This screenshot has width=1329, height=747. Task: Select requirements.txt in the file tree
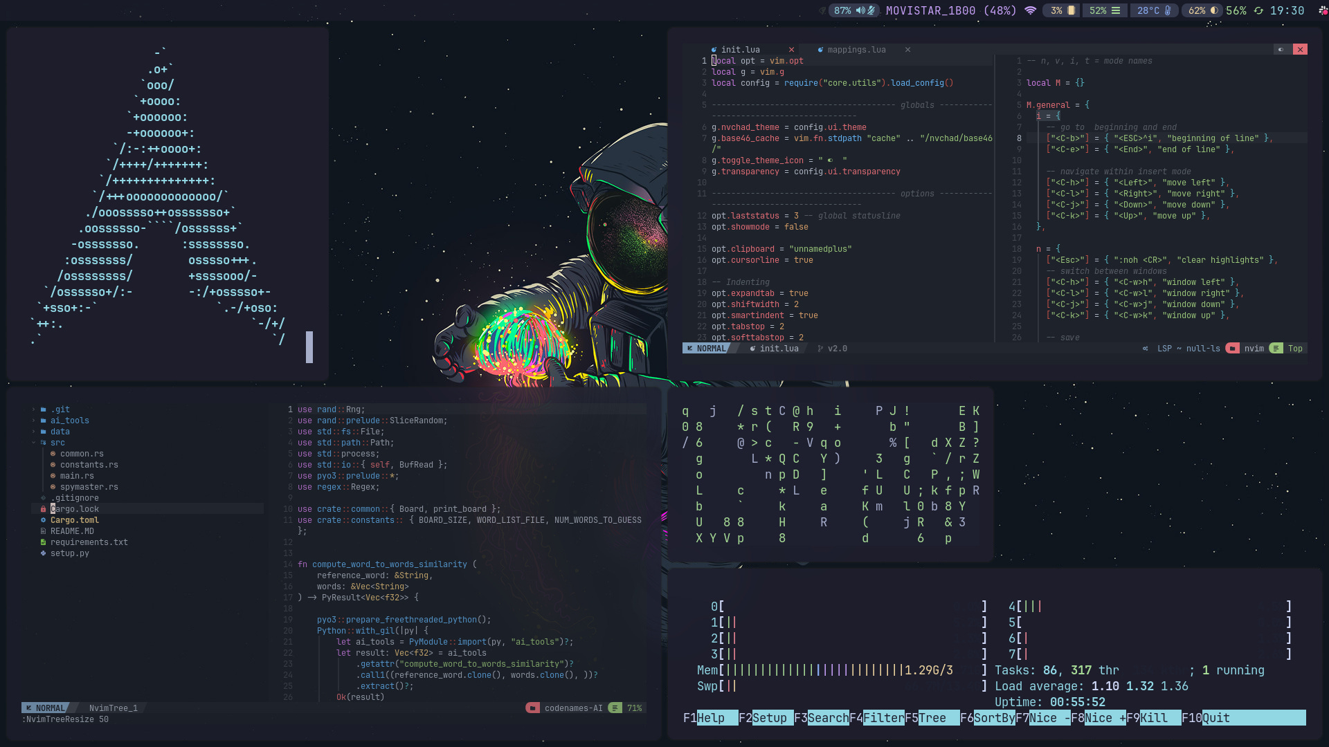[89, 542]
